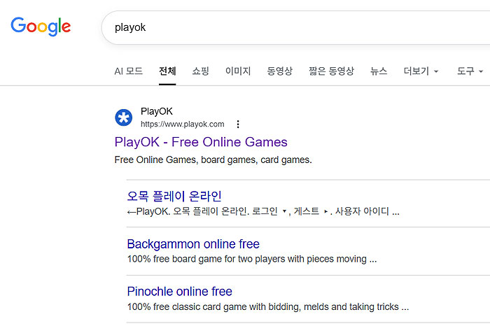This screenshot has height=326, width=490.
Task: Click the PlayOK blue asterisk favicon
Action: pos(123,118)
